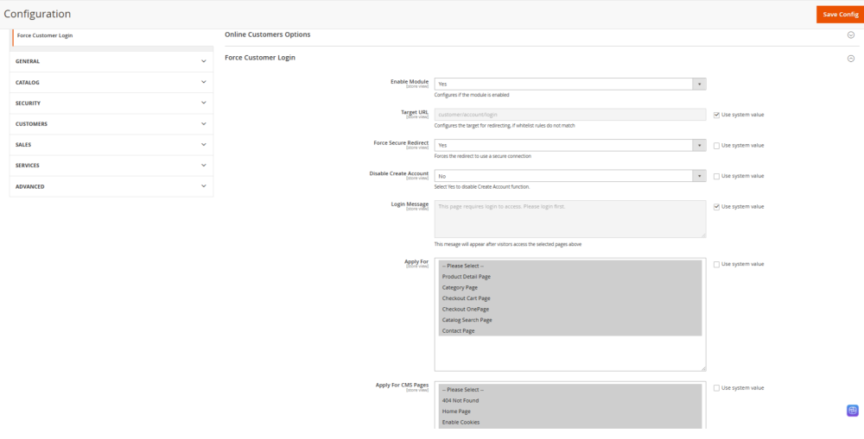Select Please Select in CMS Pages list
This screenshot has width=864, height=439.
click(570, 390)
